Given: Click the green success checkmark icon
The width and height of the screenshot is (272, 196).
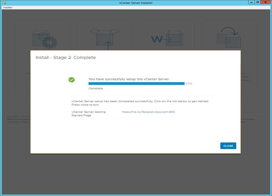Looking at the screenshot, I should coord(72,80).
